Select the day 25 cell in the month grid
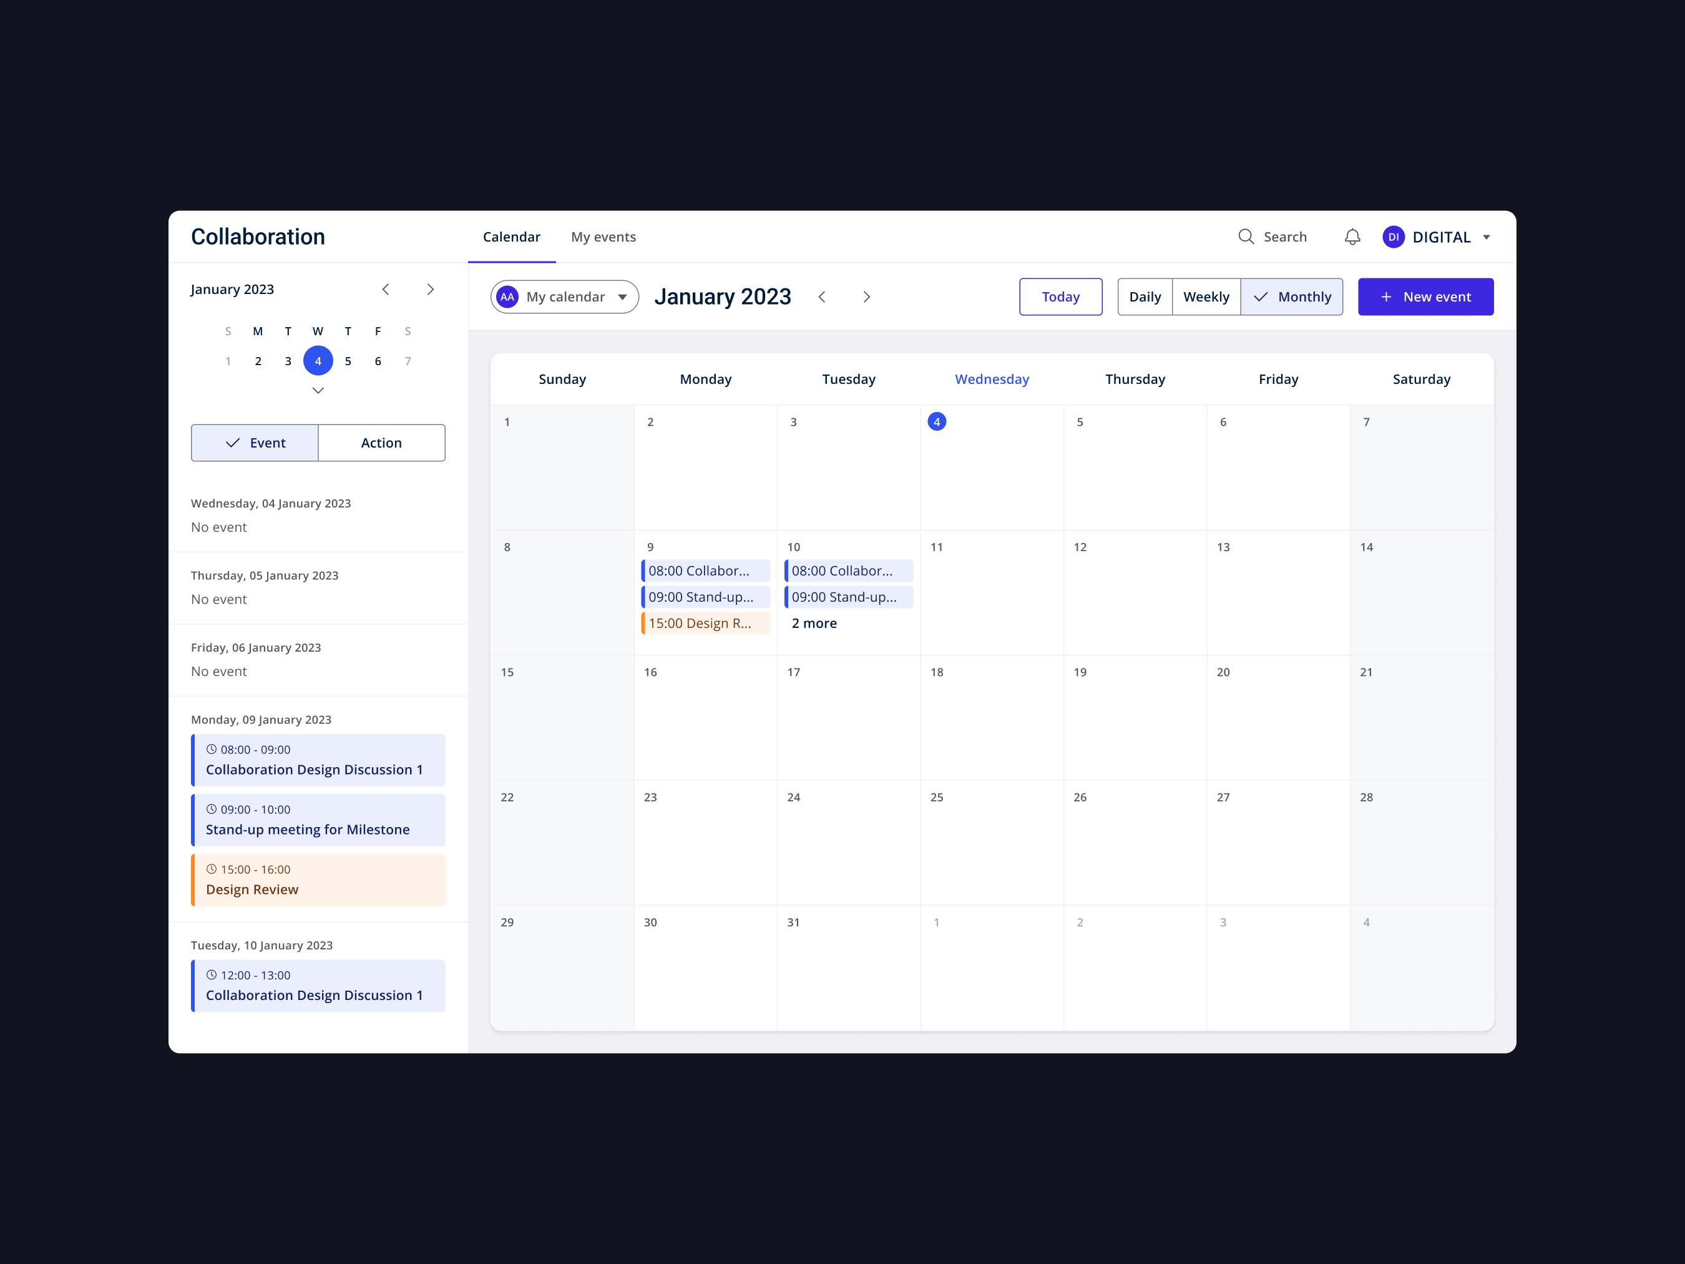 pos(992,843)
